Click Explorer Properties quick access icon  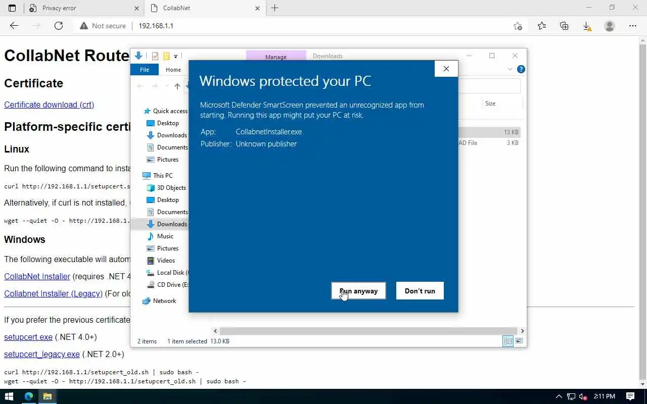pos(155,56)
